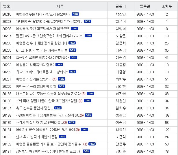
Task: Click author 안준우 in row 20192
Action: pos(121,144)
